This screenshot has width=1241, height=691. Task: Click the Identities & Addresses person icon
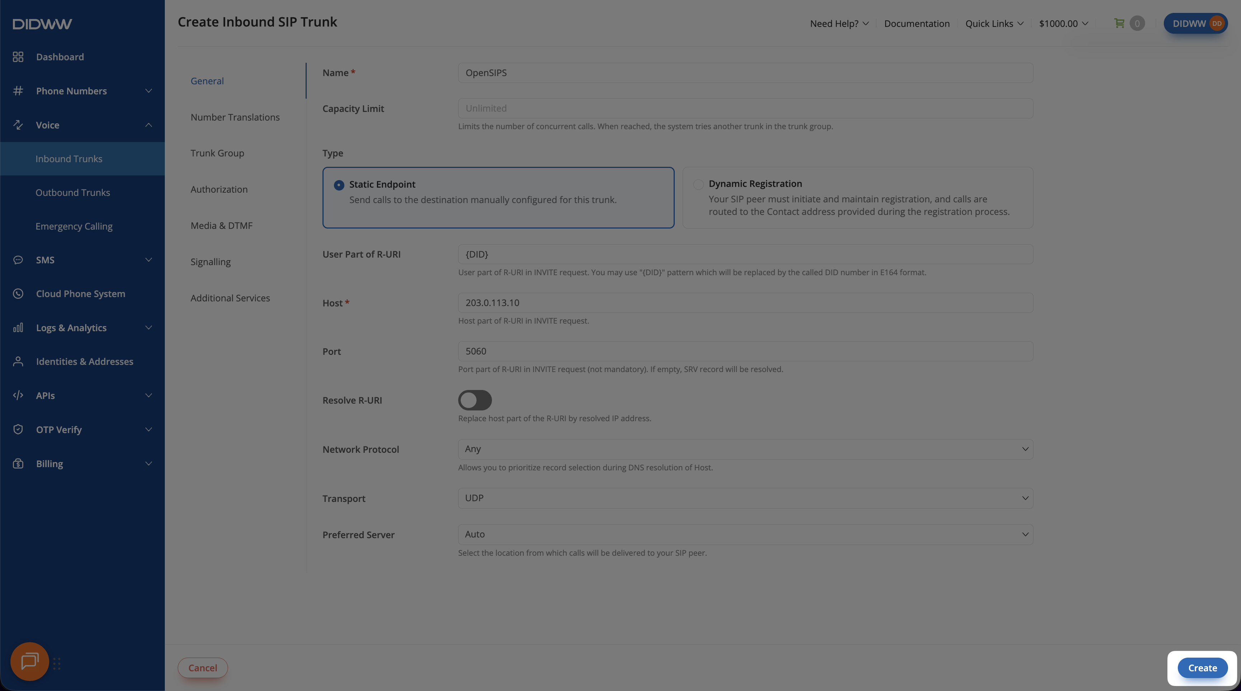[x=18, y=361]
